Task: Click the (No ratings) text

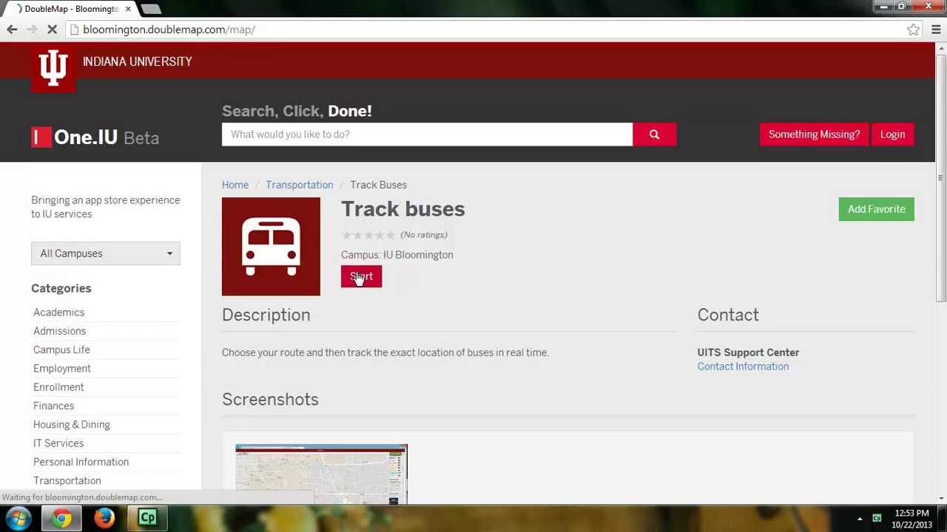Action: tap(424, 235)
